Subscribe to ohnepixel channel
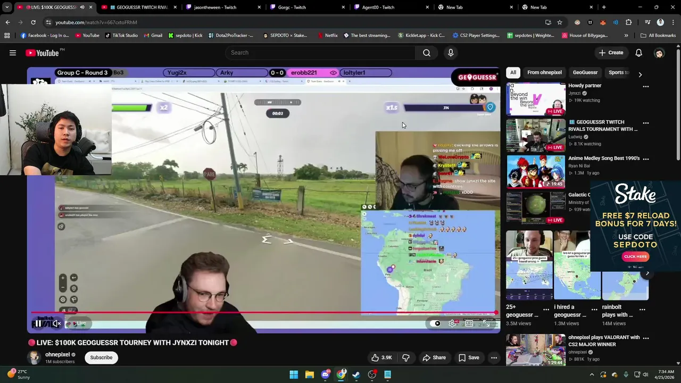The image size is (681, 383). point(101,357)
